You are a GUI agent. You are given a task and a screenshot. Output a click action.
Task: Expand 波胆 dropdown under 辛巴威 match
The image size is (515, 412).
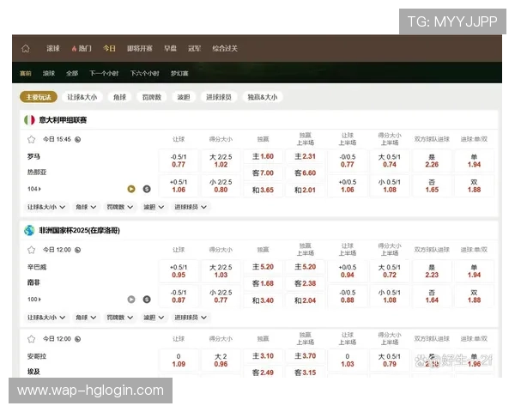[x=154, y=318]
